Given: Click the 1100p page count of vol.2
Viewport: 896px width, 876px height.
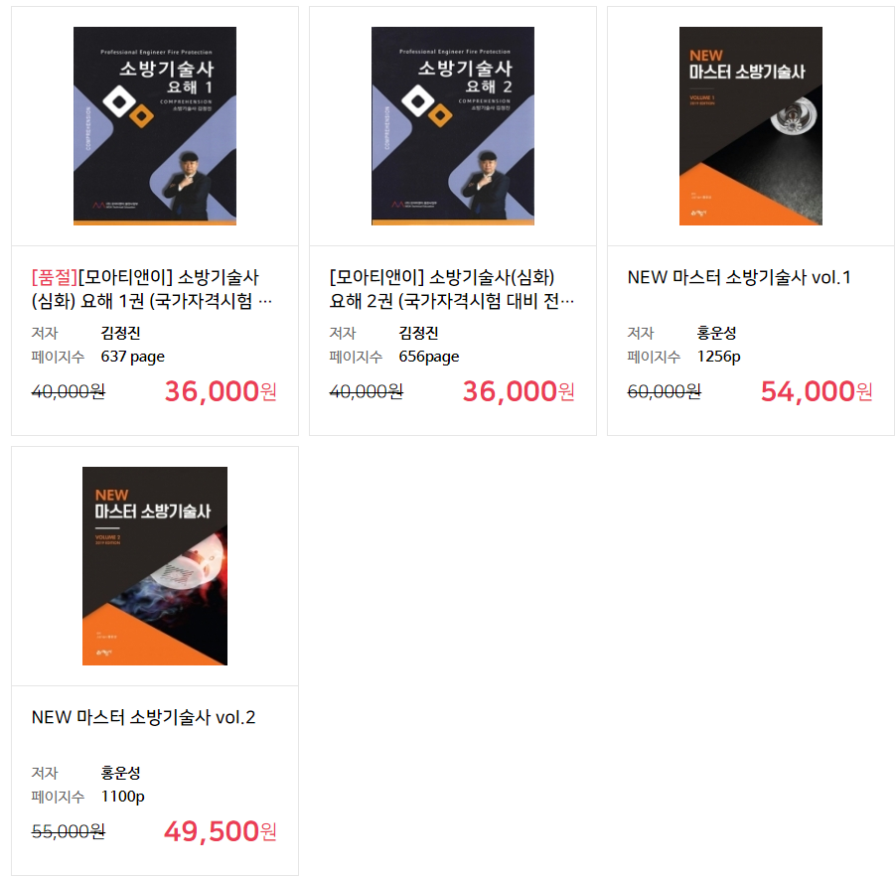Looking at the screenshot, I should click(x=123, y=797).
